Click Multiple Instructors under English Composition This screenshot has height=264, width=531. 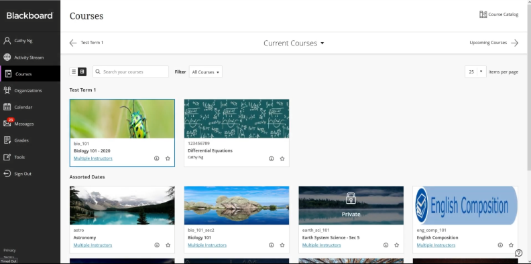[x=436, y=245]
